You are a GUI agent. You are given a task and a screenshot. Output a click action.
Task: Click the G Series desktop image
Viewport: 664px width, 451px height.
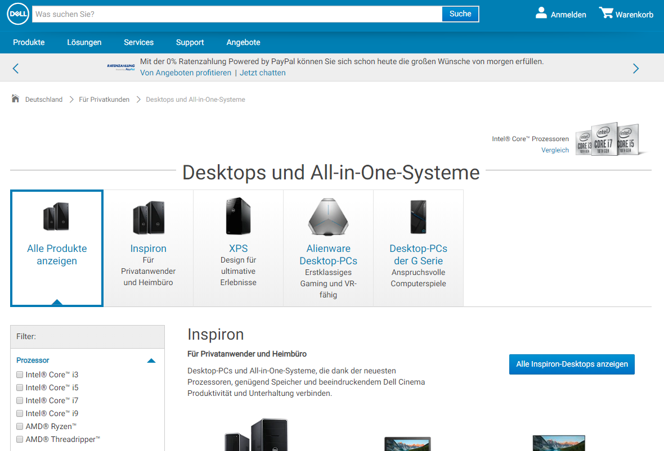(x=419, y=217)
